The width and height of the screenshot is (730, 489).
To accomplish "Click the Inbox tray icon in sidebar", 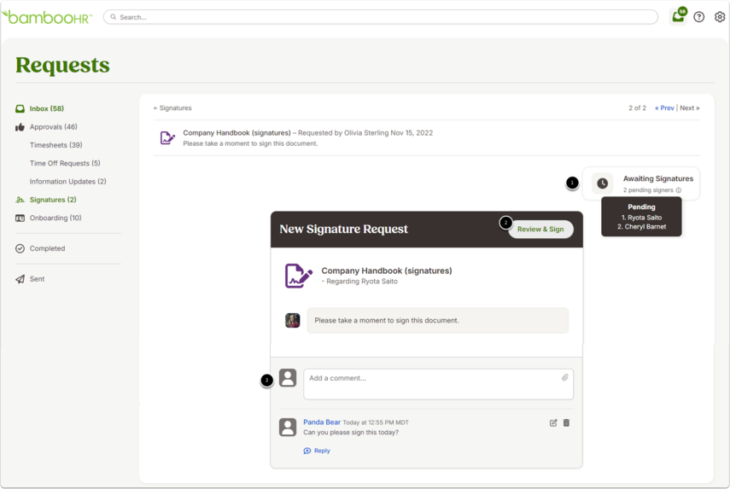I will [x=20, y=109].
